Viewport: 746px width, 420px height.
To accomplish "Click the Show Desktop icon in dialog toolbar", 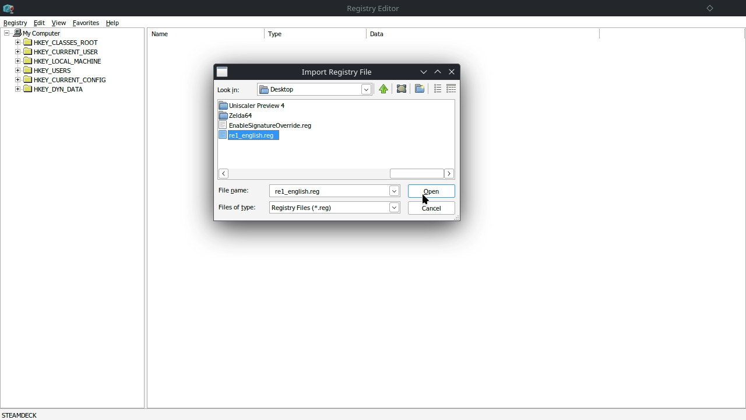I will tap(402, 89).
